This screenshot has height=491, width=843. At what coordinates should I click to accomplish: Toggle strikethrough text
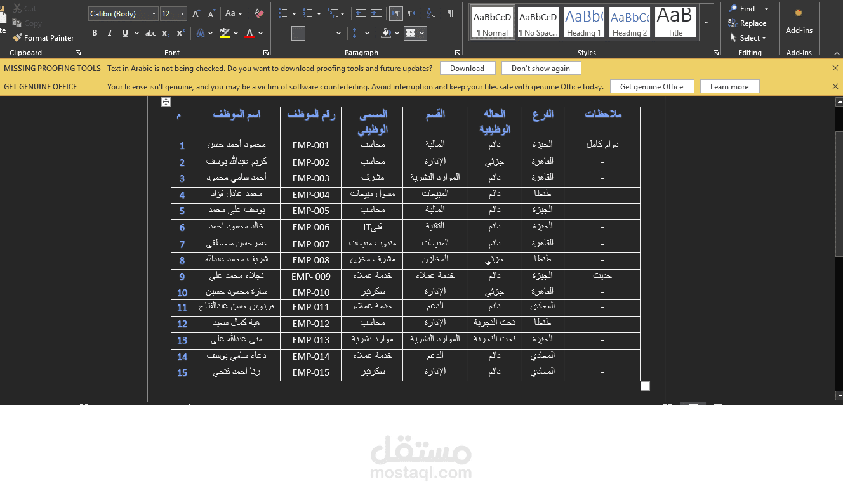150,33
